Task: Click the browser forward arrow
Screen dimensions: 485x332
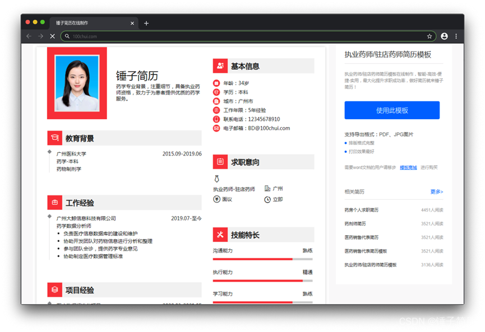Action: pyautogui.click(x=41, y=36)
